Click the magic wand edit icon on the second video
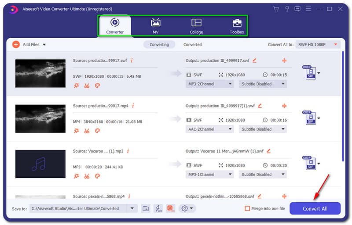 coord(76,131)
